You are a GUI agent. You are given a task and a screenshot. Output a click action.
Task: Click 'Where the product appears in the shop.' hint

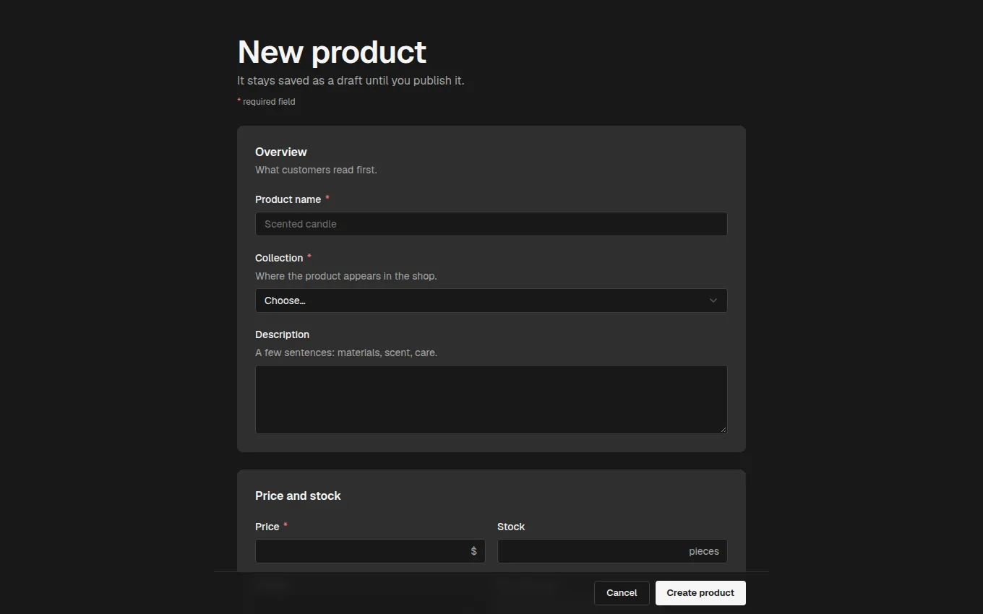(x=346, y=276)
